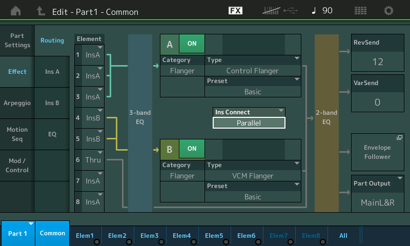Select the Elem1 bottom tab

click(85, 236)
